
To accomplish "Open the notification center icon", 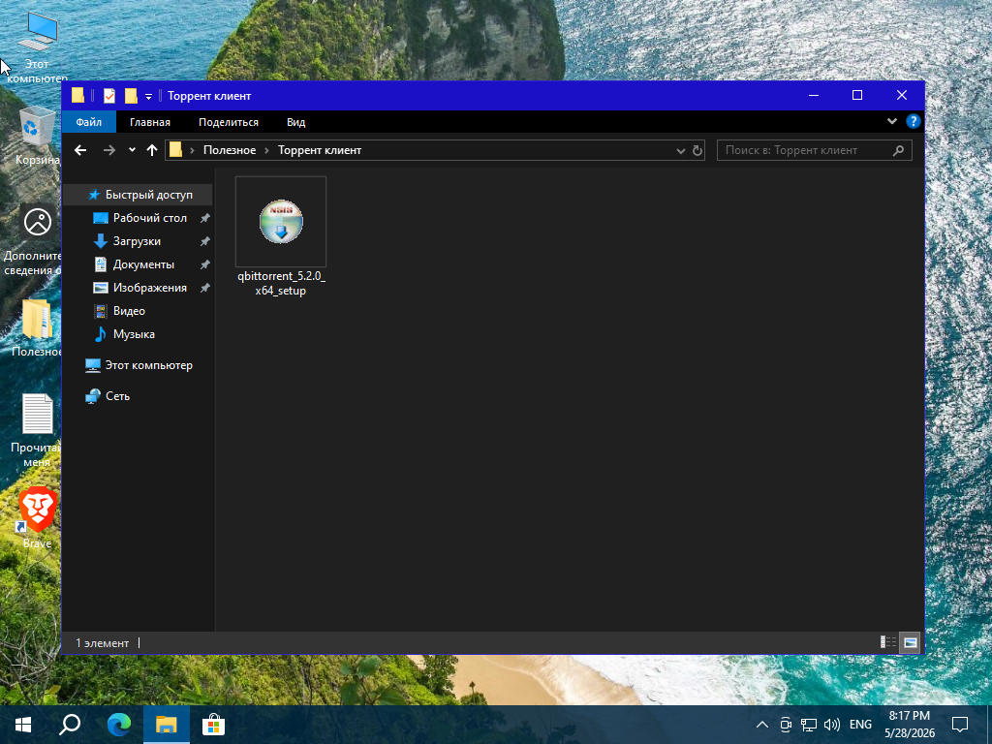I will [960, 725].
